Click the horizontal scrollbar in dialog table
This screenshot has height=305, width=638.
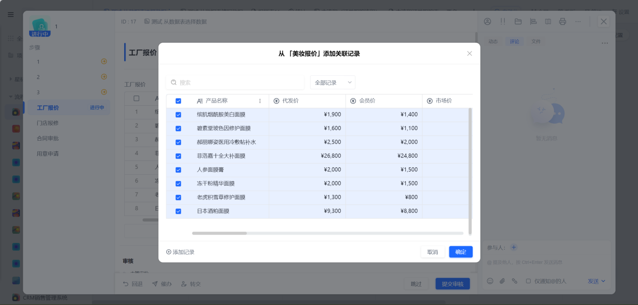(x=220, y=233)
